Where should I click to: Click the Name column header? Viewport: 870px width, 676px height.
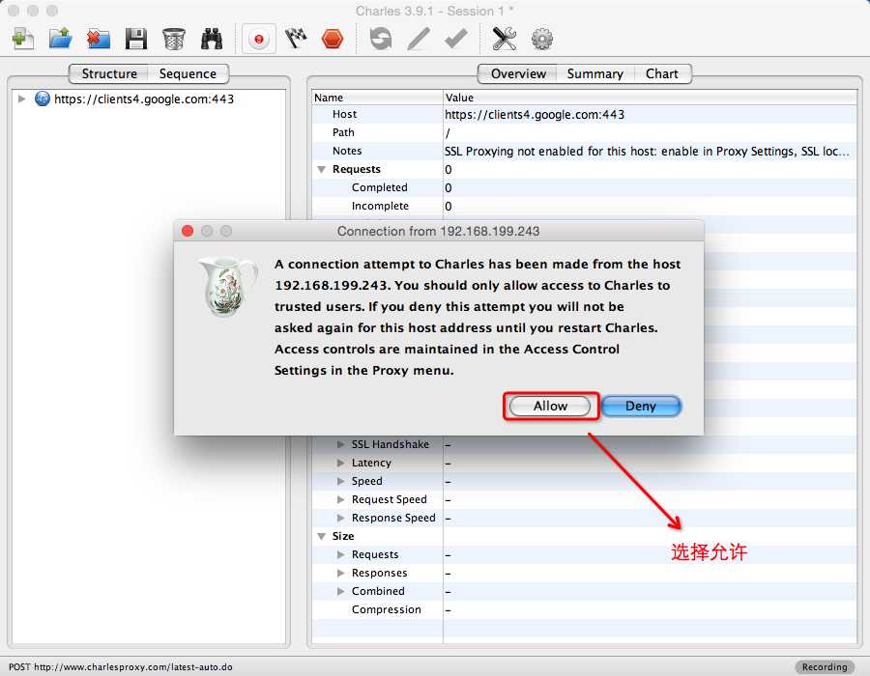[x=377, y=98]
